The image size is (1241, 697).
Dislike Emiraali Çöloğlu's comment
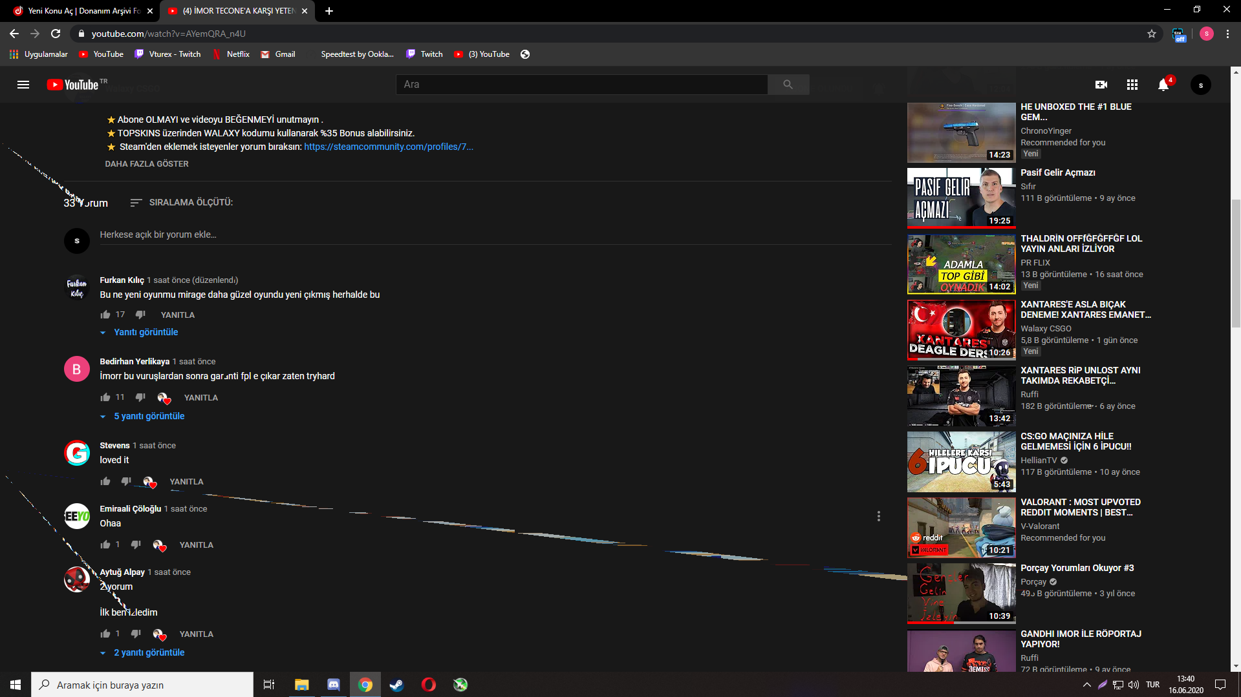(136, 545)
